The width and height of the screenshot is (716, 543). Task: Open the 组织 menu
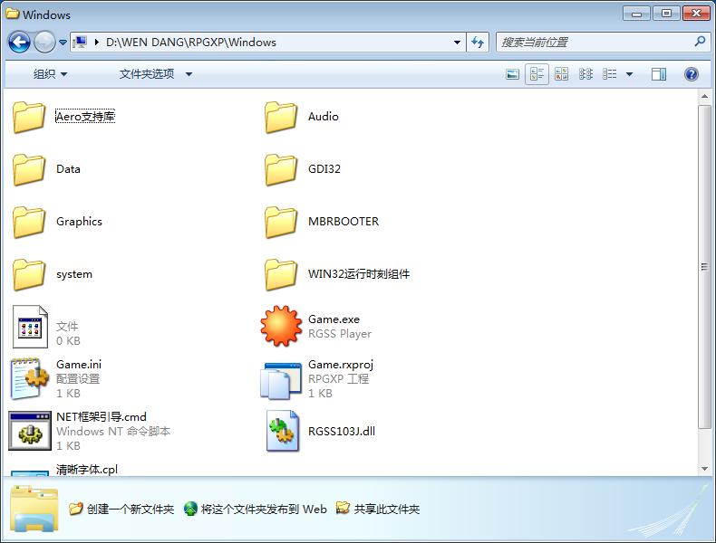pos(50,74)
